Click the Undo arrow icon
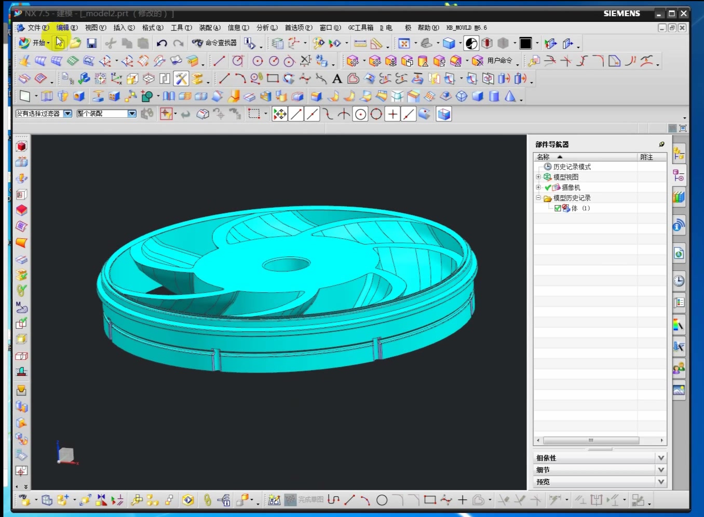This screenshot has width=704, height=517. click(162, 43)
